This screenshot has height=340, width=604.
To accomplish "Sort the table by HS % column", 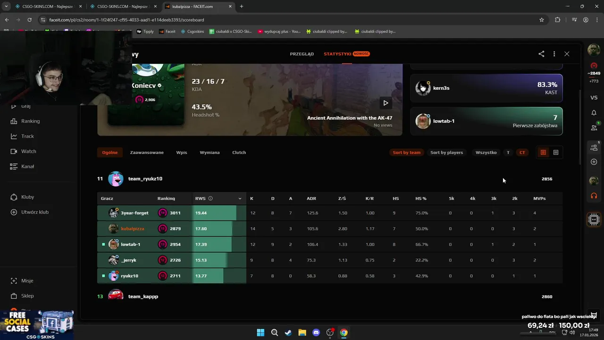I will pyautogui.click(x=421, y=198).
